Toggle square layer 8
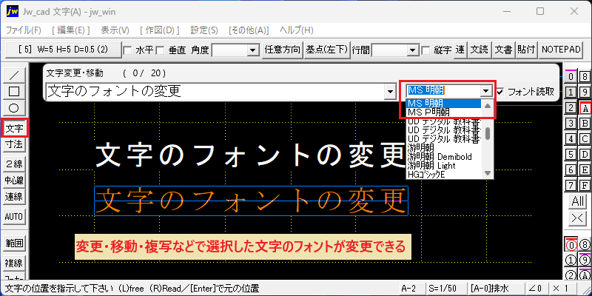This screenshot has height=296, width=592. 585,77
